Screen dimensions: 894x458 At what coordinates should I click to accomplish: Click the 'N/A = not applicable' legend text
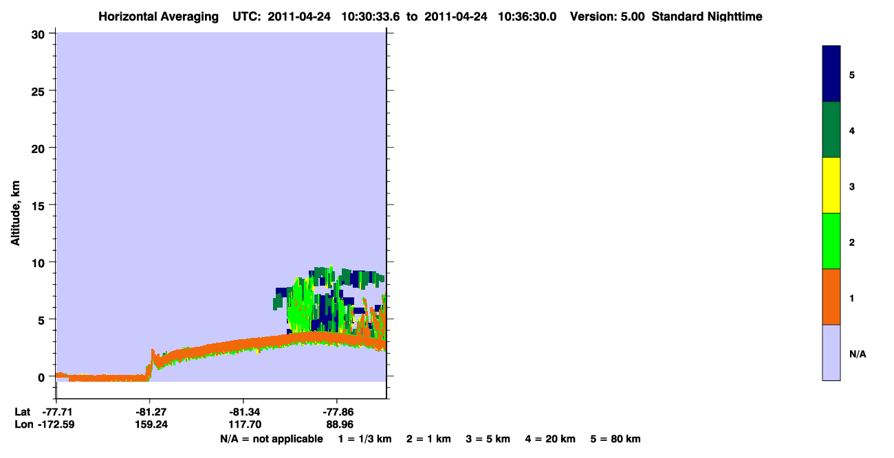[x=271, y=439]
